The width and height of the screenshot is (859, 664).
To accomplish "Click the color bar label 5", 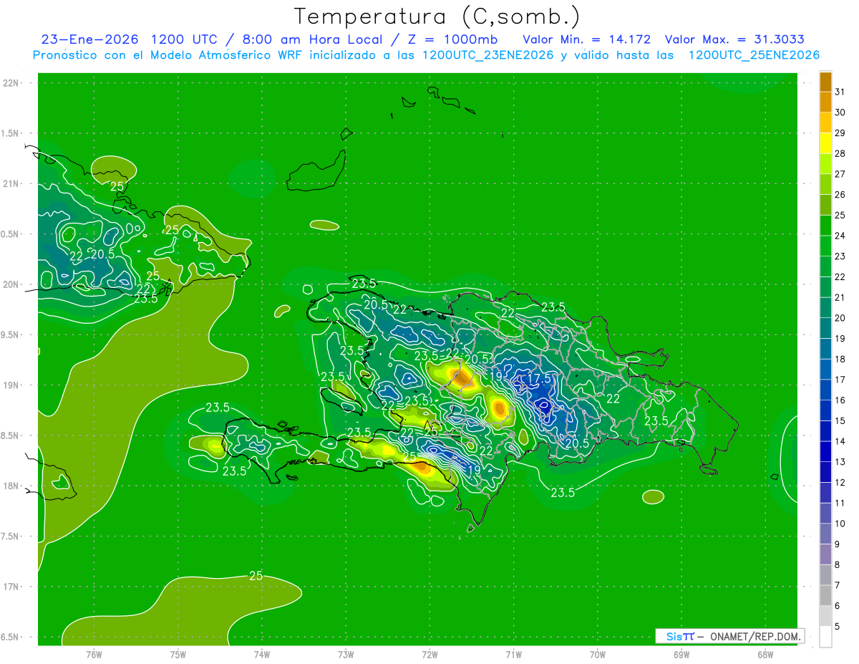I will [x=838, y=627].
